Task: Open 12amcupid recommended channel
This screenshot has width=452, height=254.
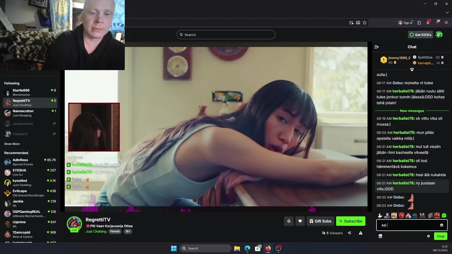Action: 30,234
